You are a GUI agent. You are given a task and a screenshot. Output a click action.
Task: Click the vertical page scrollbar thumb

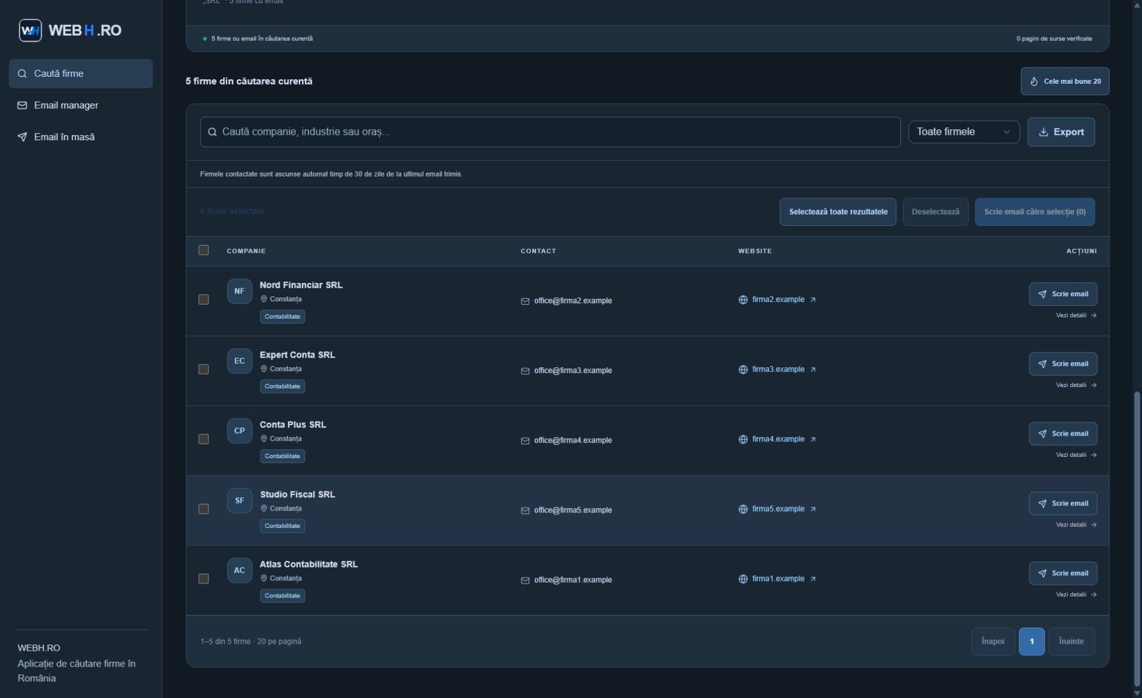click(1137, 539)
